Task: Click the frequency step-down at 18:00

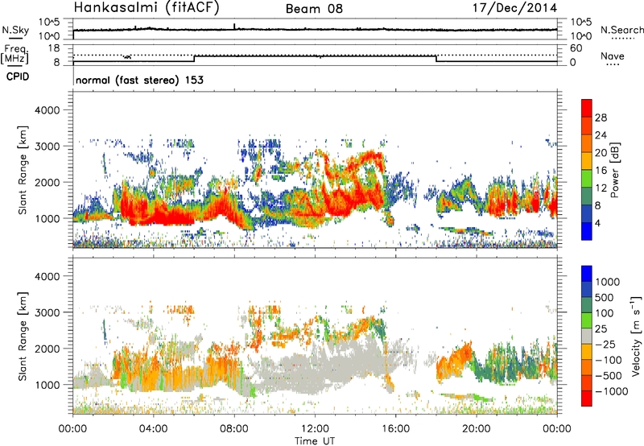Action: coord(436,58)
